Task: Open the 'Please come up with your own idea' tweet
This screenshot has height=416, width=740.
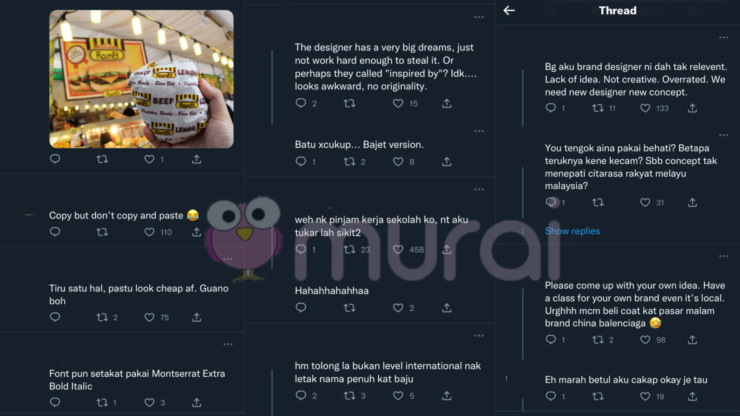Action: pyautogui.click(x=635, y=304)
